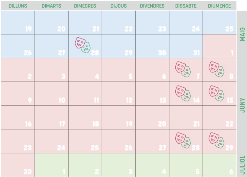Pick the blue May 19 day cell

point(18,22)
